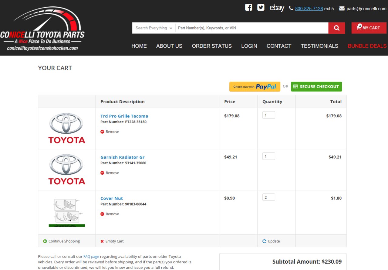Click the YOUR CART heading
The width and height of the screenshot is (388, 270).
[x=55, y=68]
